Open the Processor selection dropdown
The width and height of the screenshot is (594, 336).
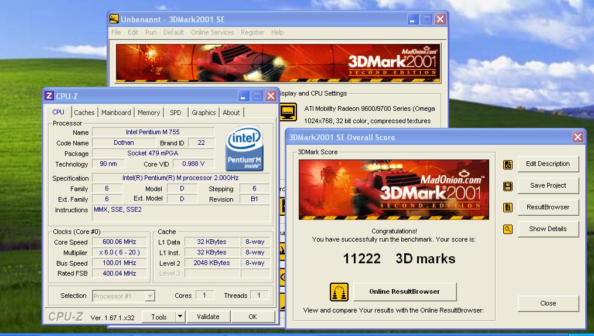[124, 296]
